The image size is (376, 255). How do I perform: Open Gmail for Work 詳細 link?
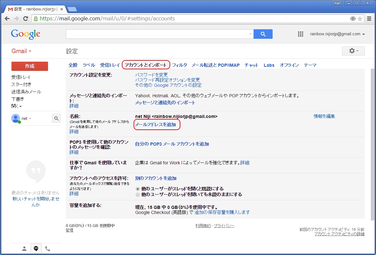click(245, 163)
